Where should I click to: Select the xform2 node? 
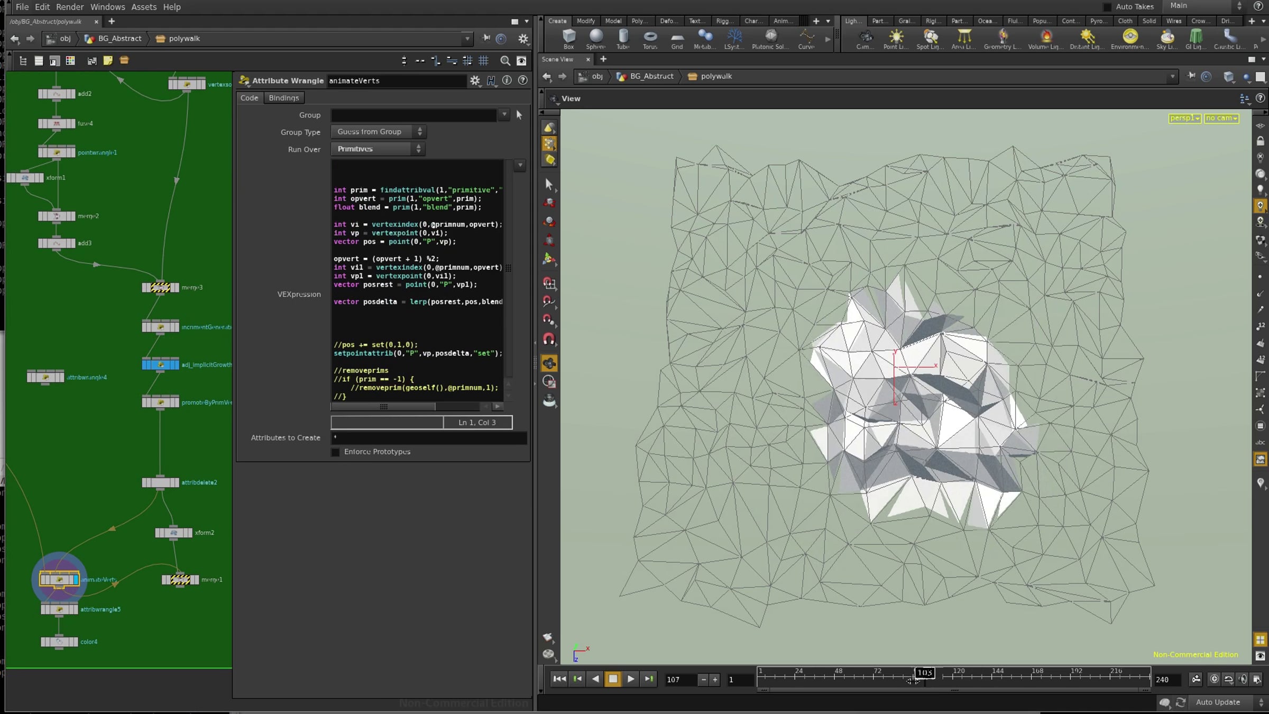pos(173,533)
